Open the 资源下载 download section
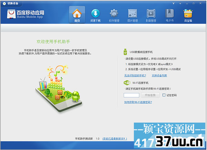Screen dimensions: 207x150 (x=95, y=15)
